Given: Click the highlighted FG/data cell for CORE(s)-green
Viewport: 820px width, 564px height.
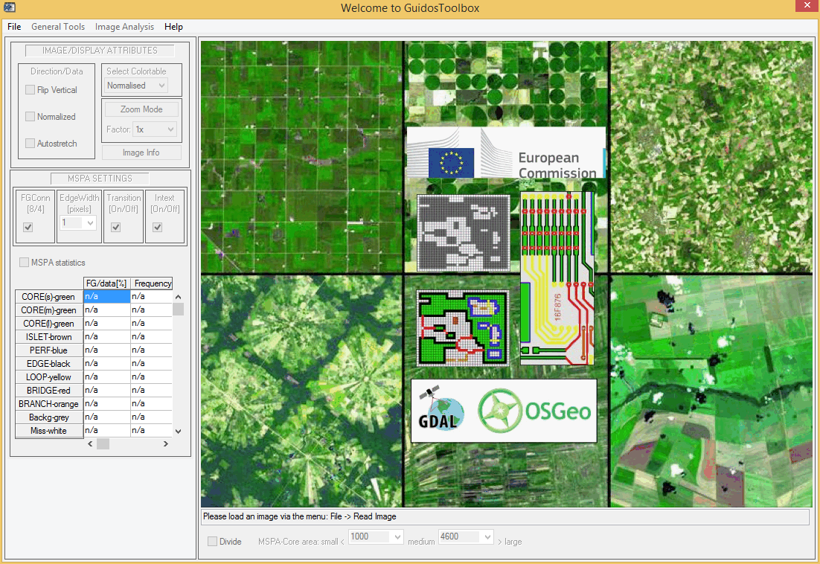Looking at the screenshot, I should (x=106, y=296).
